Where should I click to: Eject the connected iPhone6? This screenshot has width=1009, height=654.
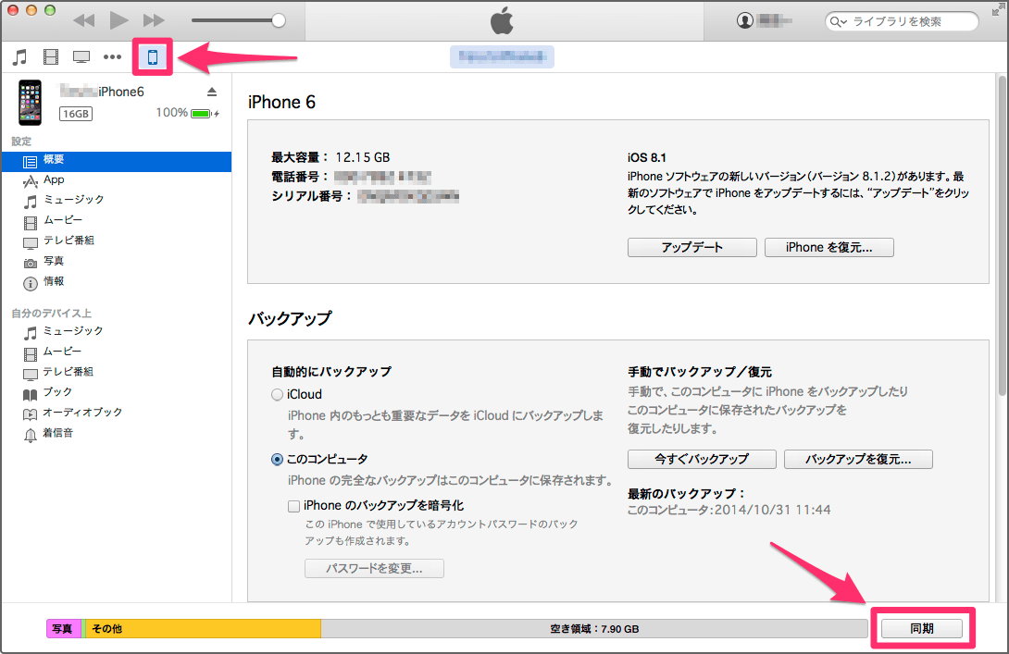[x=212, y=91]
